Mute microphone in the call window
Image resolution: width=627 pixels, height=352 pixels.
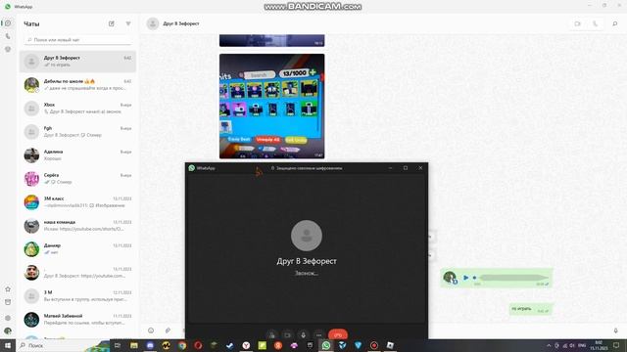(x=303, y=334)
